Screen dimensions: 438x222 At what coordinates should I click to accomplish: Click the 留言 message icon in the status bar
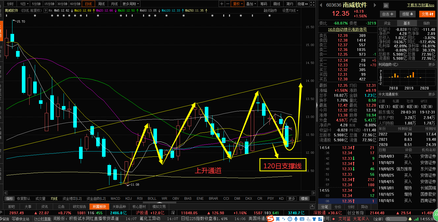tap(4, 219)
